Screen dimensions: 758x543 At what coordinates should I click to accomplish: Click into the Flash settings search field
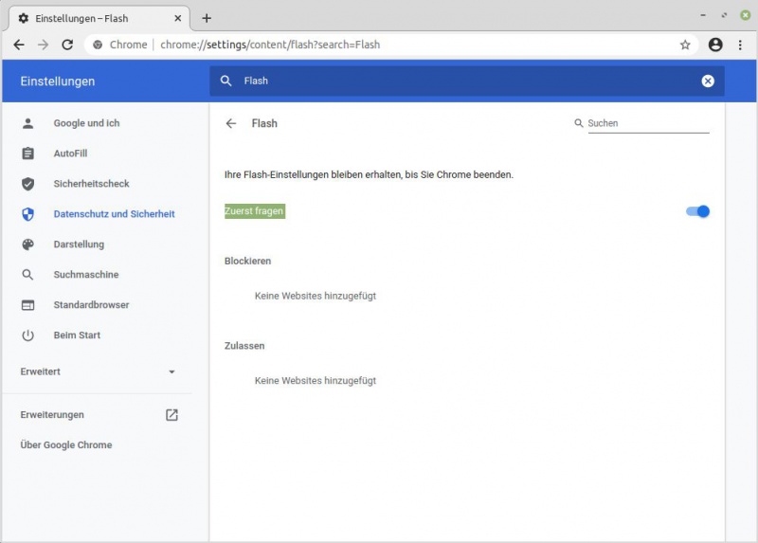tap(466, 81)
